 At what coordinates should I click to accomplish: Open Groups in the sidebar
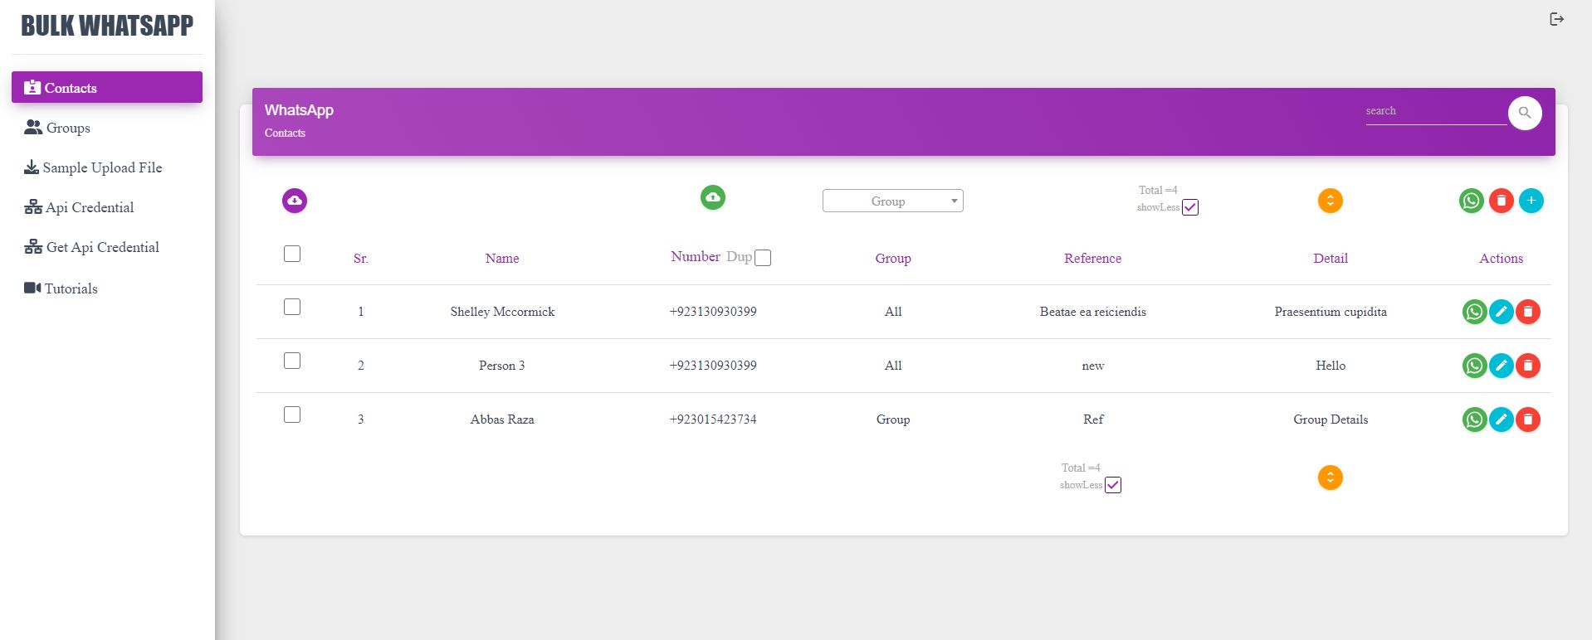(68, 128)
